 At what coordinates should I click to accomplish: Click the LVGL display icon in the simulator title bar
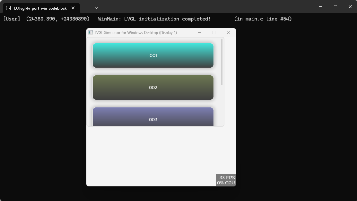91,32
